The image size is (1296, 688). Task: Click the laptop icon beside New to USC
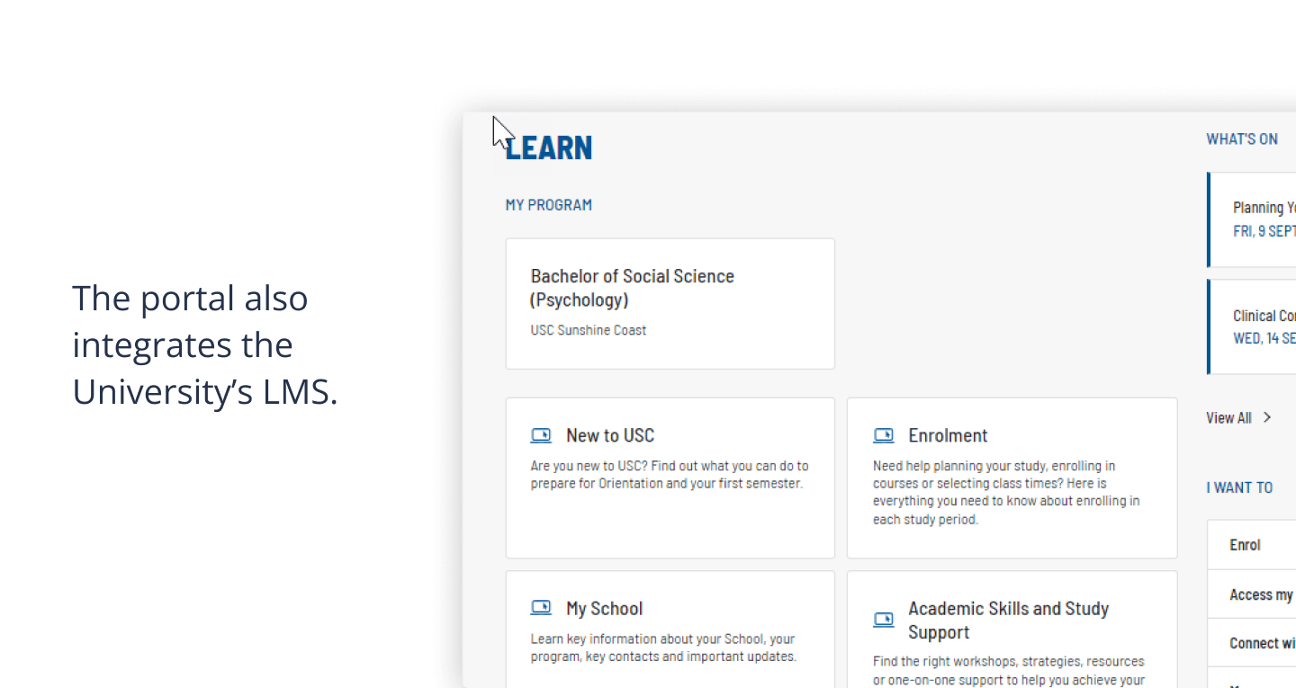tap(541, 436)
